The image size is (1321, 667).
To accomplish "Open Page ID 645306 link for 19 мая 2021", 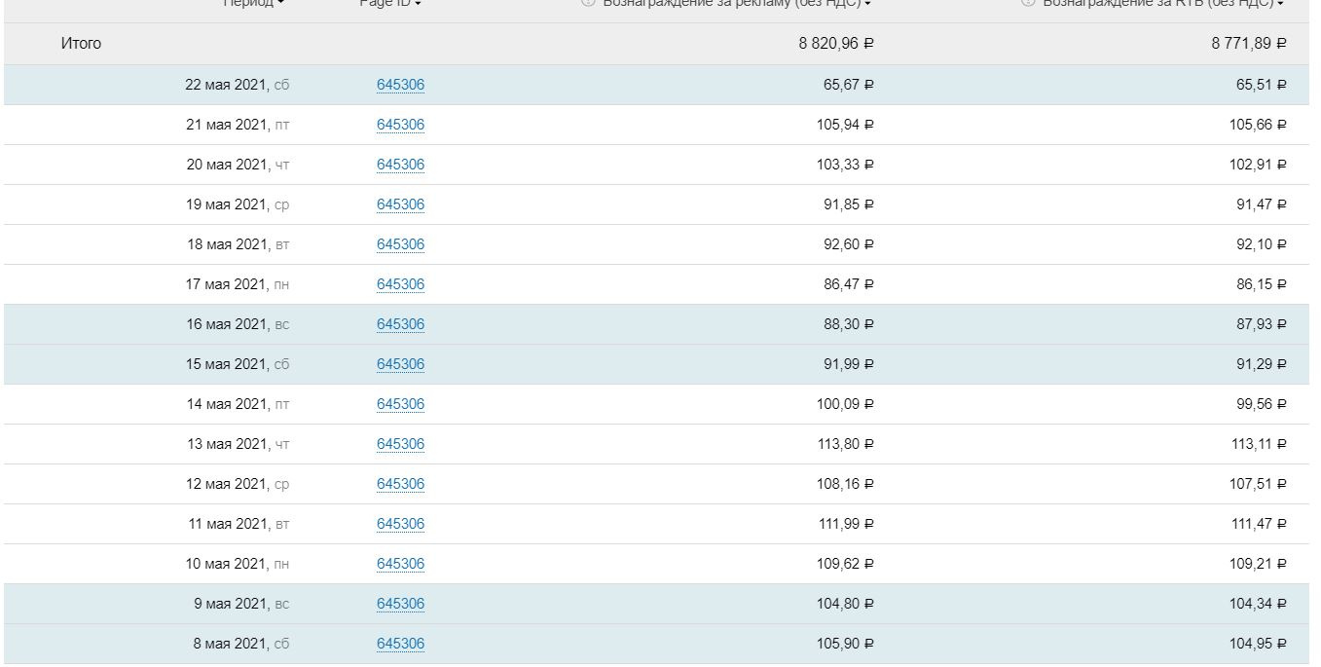I will coord(400,204).
